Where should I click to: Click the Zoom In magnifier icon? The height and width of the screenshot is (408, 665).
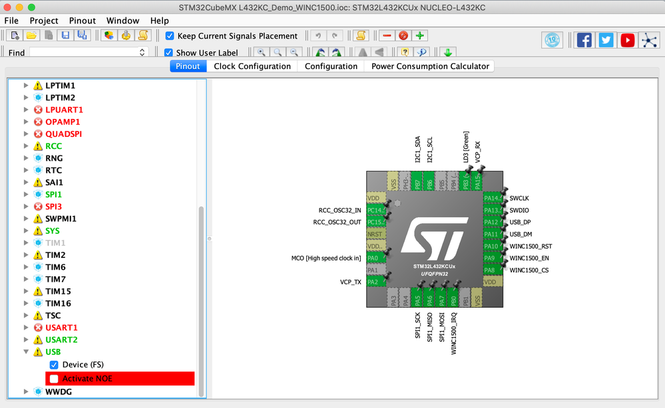click(x=262, y=52)
